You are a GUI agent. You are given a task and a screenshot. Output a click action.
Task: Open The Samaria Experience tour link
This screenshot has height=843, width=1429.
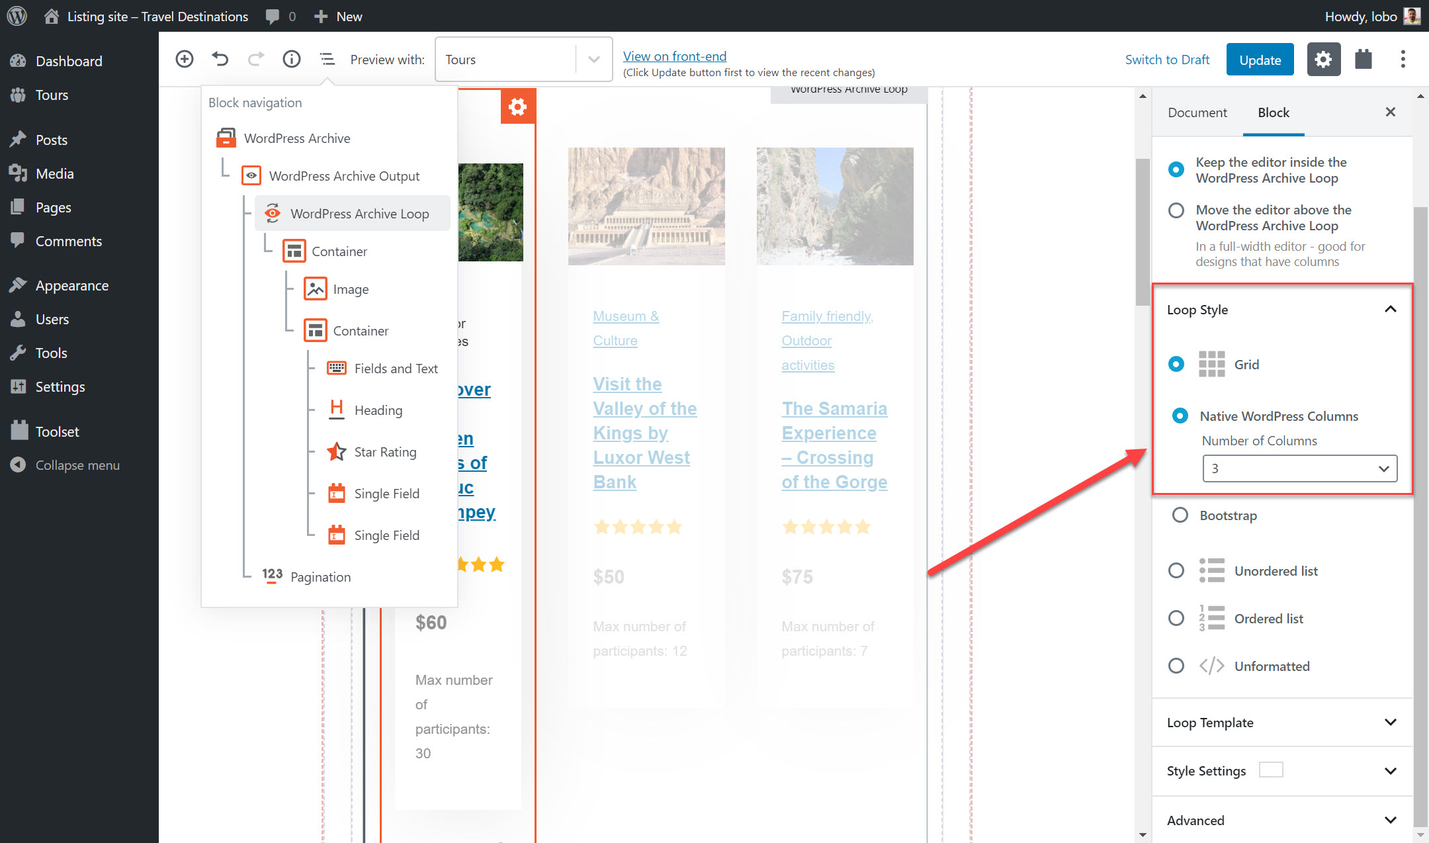click(834, 445)
